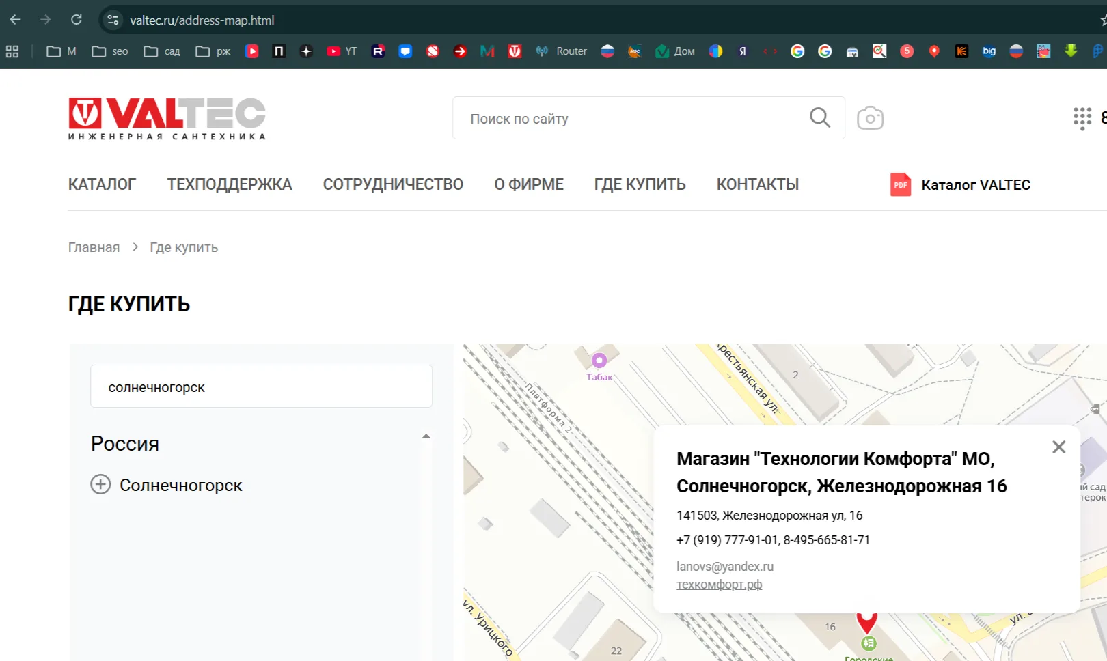Image resolution: width=1107 pixels, height=661 pixels.
Task: Go to Главная breadcrumb
Action: pyautogui.click(x=94, y=247)
